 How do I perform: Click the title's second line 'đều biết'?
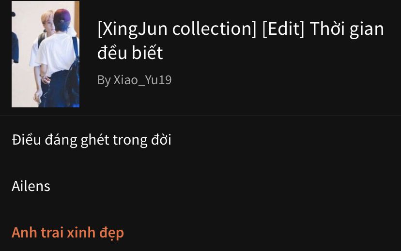(130, 53)
